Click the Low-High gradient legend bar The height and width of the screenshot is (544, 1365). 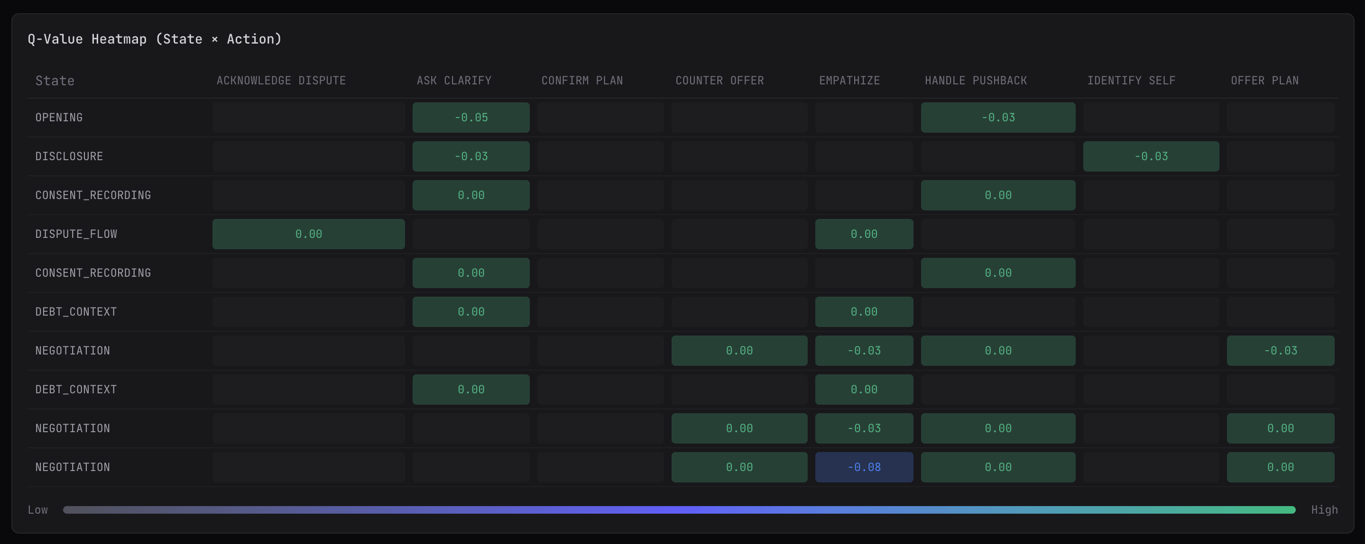(679, 509)
